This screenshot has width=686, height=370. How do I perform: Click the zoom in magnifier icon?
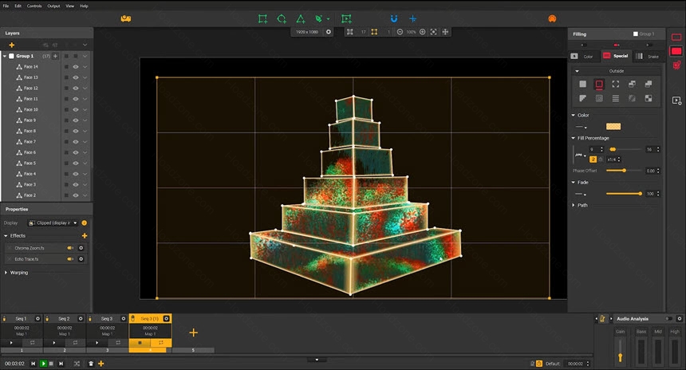pyautogui.click(x=423, y=32)
